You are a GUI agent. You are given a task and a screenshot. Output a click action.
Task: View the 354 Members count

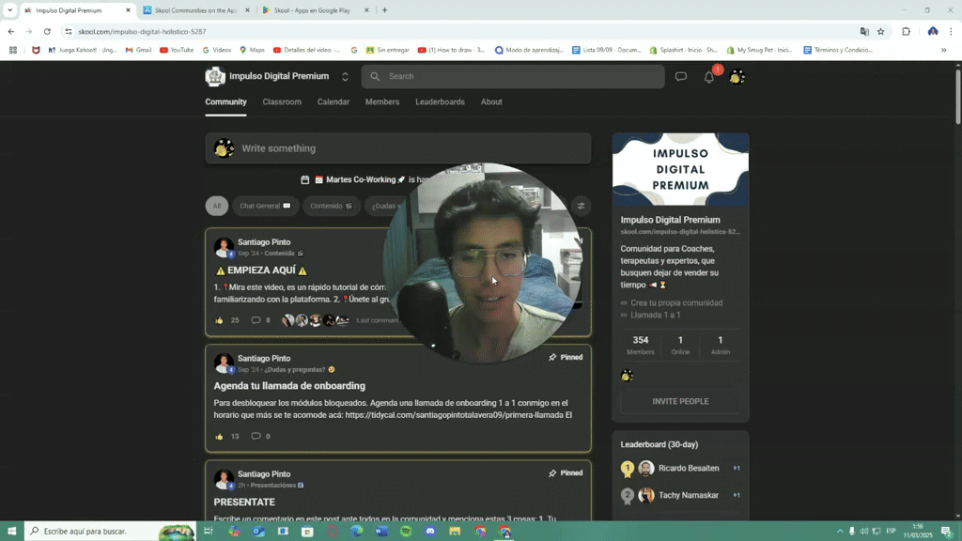[x=641, y=345]
